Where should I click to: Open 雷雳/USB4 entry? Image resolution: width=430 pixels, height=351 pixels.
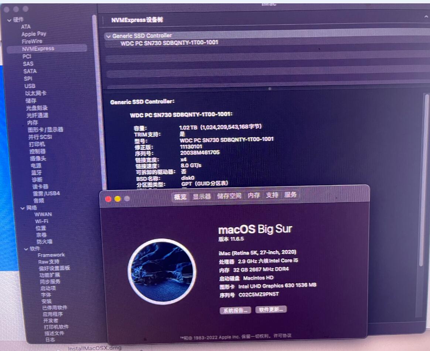46,194
